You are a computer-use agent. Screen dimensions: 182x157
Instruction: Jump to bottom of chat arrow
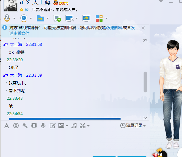click(145, 118)
